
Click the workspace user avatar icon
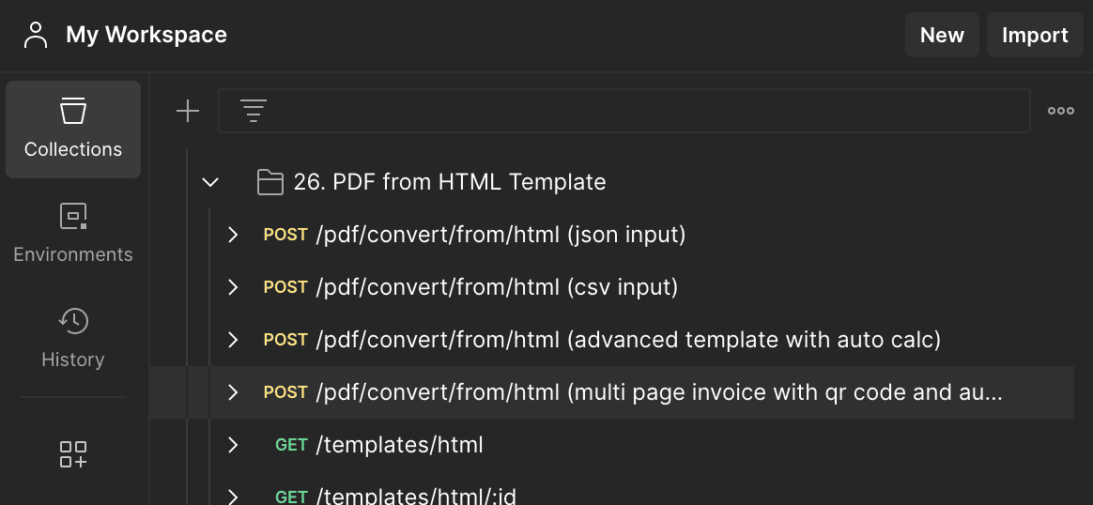point(36,36)
